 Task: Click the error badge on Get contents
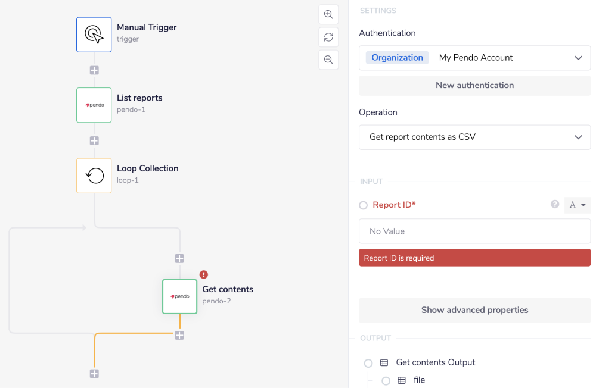(203, 274)
